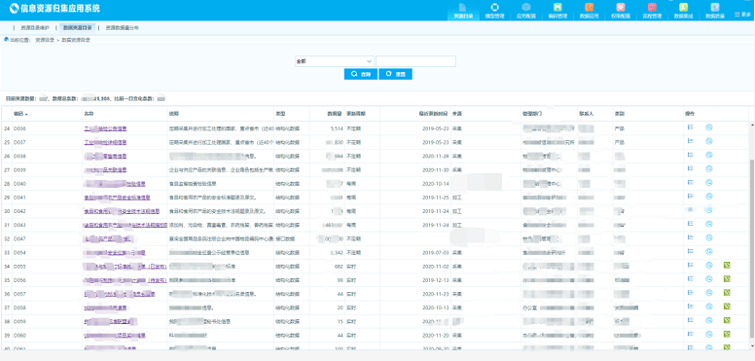Viewport: 755px width, 361px height.
Task: Open the 数据质量 icon in top bar
Action: click(715, 7)
